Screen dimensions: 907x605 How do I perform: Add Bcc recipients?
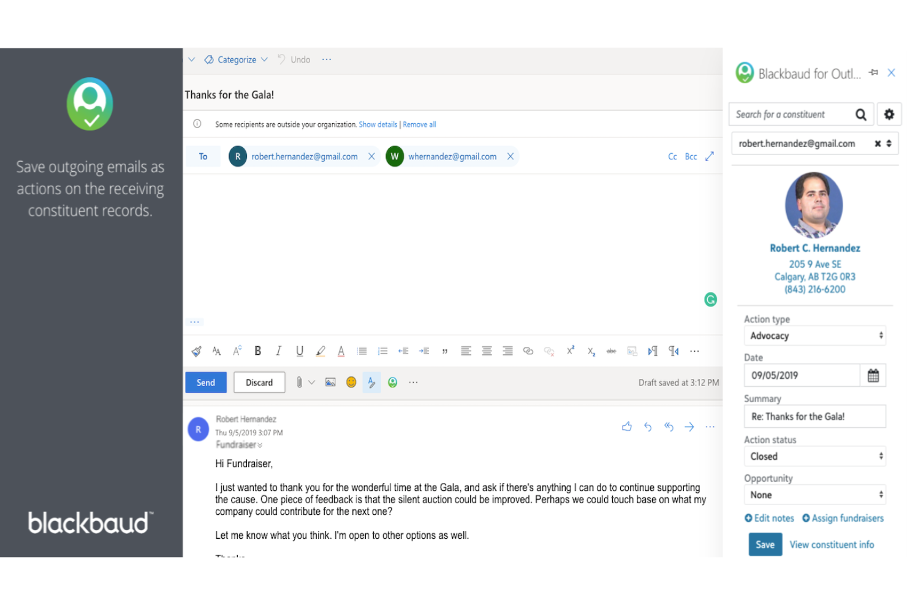(x=691, y=156)
